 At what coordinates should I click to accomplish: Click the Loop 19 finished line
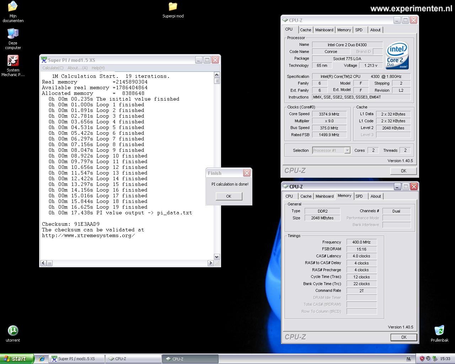[x=98, y=207]
